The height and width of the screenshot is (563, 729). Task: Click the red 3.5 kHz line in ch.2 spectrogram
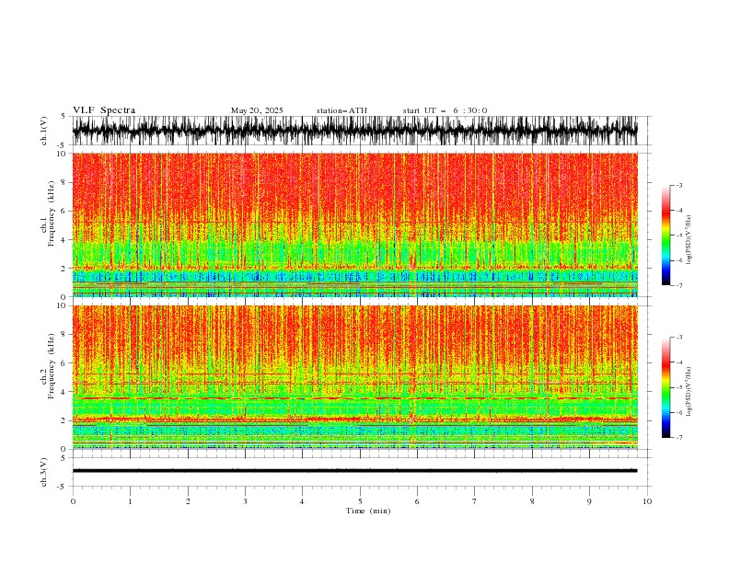point(354,398)
